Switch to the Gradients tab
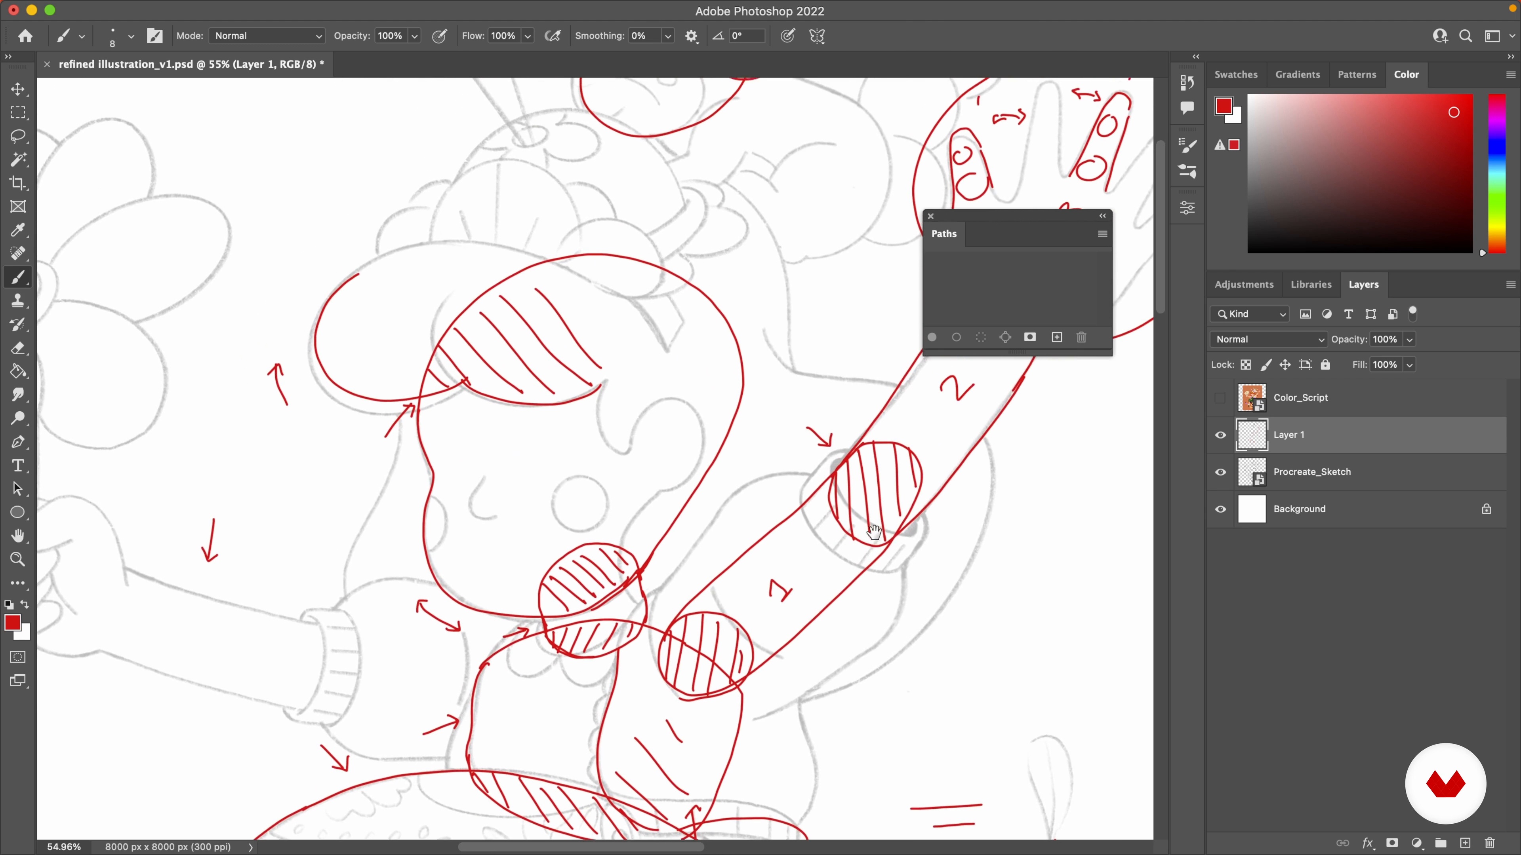This screenshot has width=1521, height=855. coord(1297,75)
